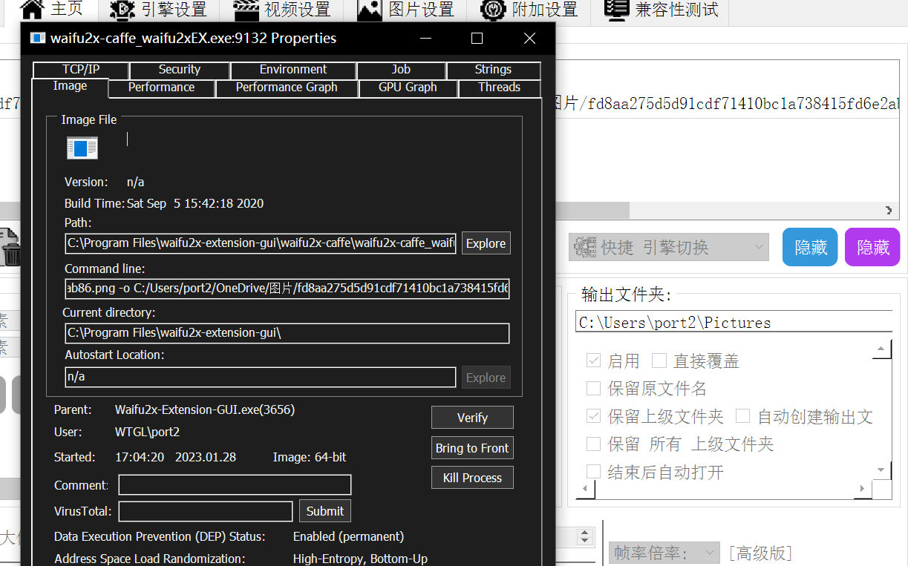Open the 主页 home tab icon
This screenshot has height=566, width=908.
(x=33, y=9)
